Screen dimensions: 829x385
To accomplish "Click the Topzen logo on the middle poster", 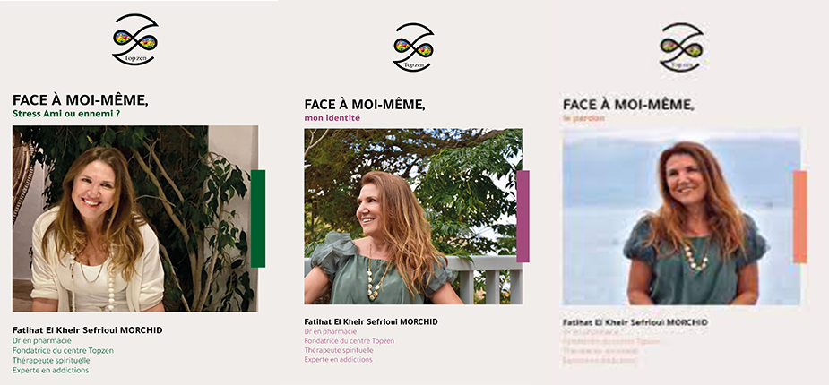I will (x=413, y=47).
